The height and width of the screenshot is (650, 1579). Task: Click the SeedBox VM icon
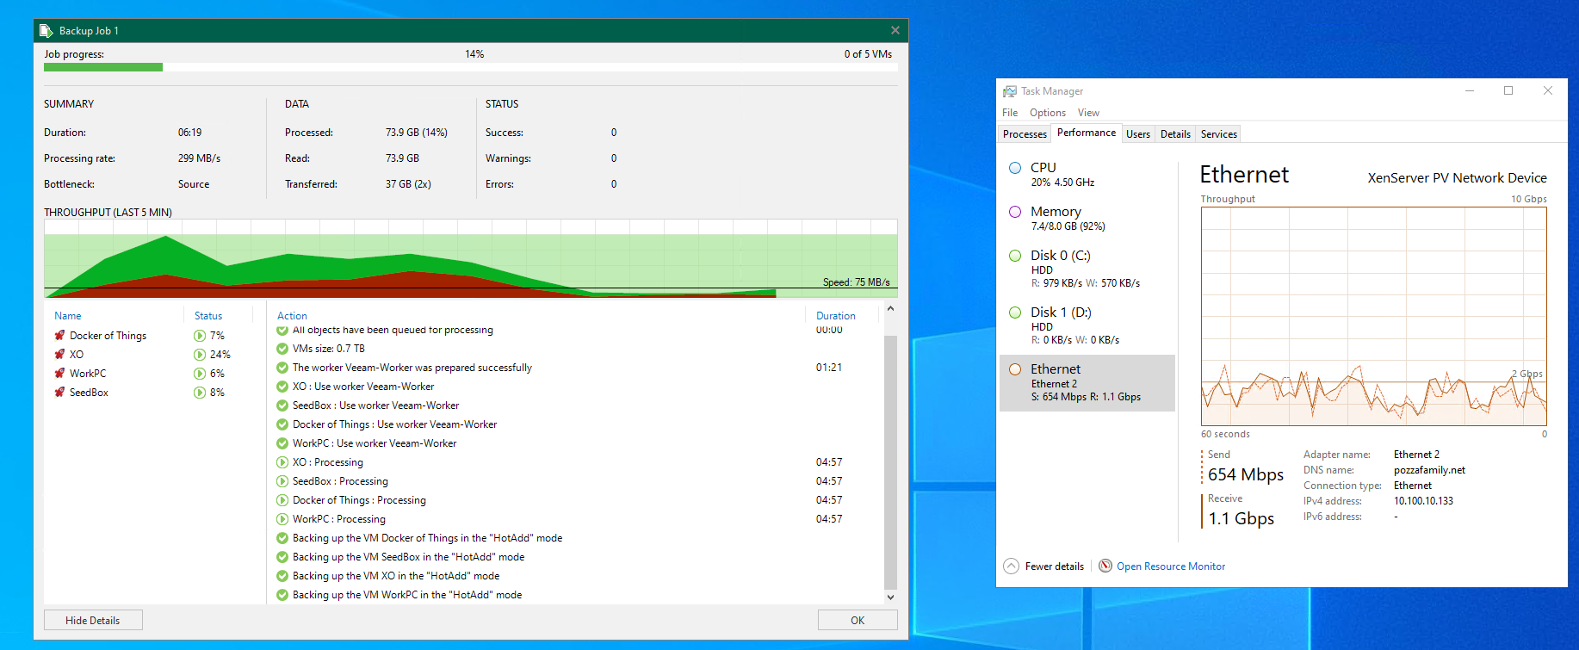point(59,393)
